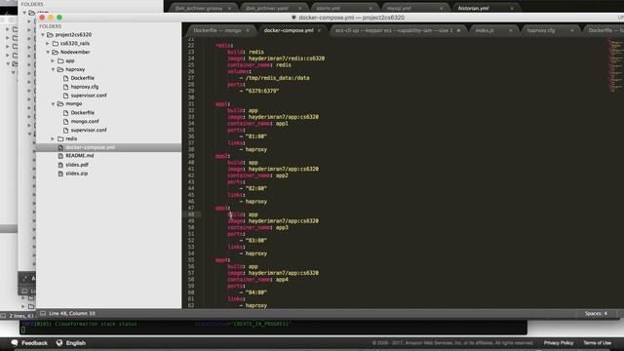Collapse the haproxy folder arrow
This screenshot has height=351, width=624.
click(53, 69)
